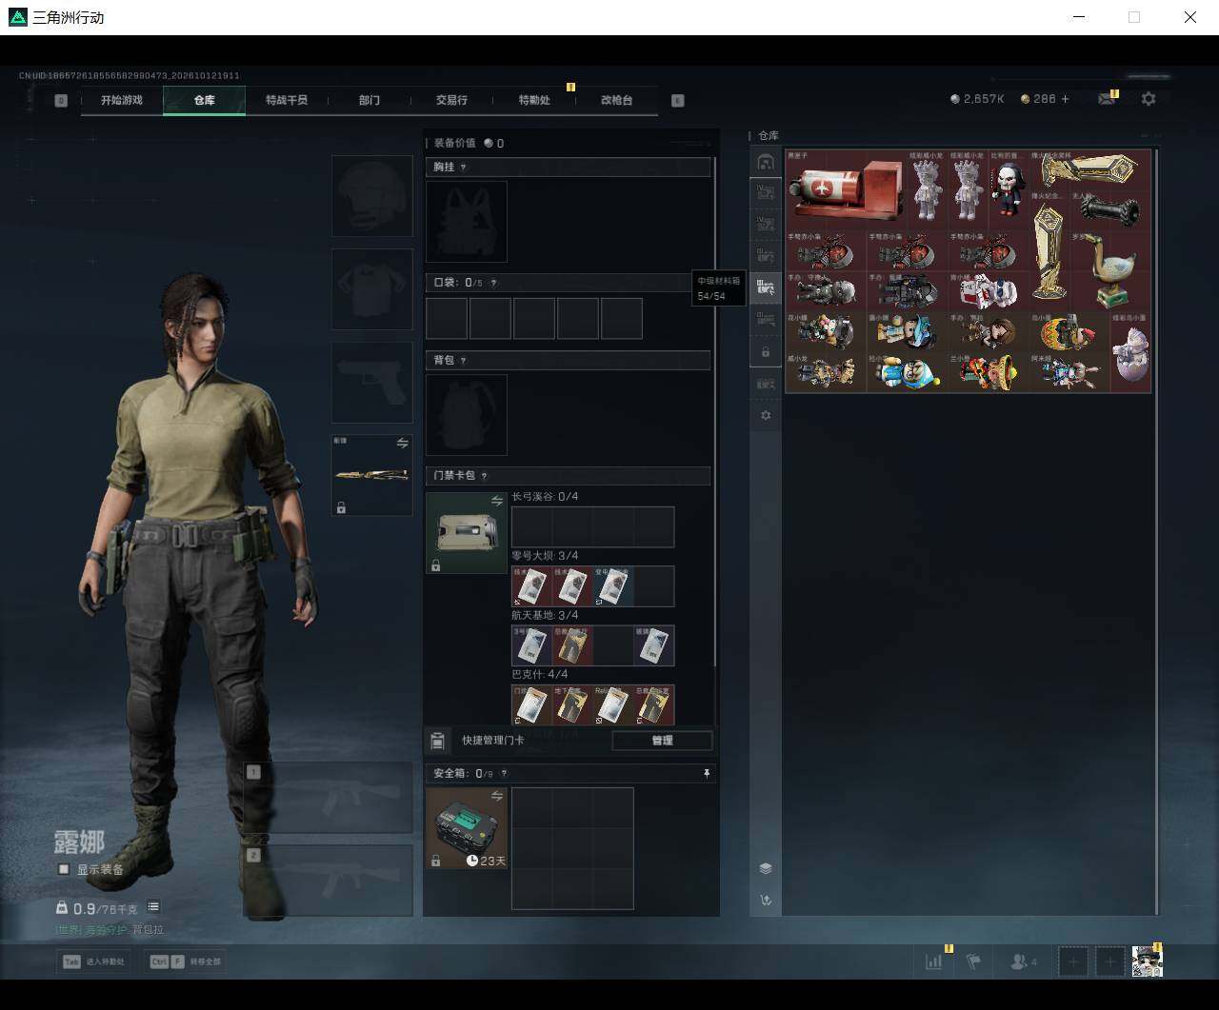Screen dimensions: 1219x1010
Task: Switch to the 改枪台 tab
Action: (x=617, y=100)
